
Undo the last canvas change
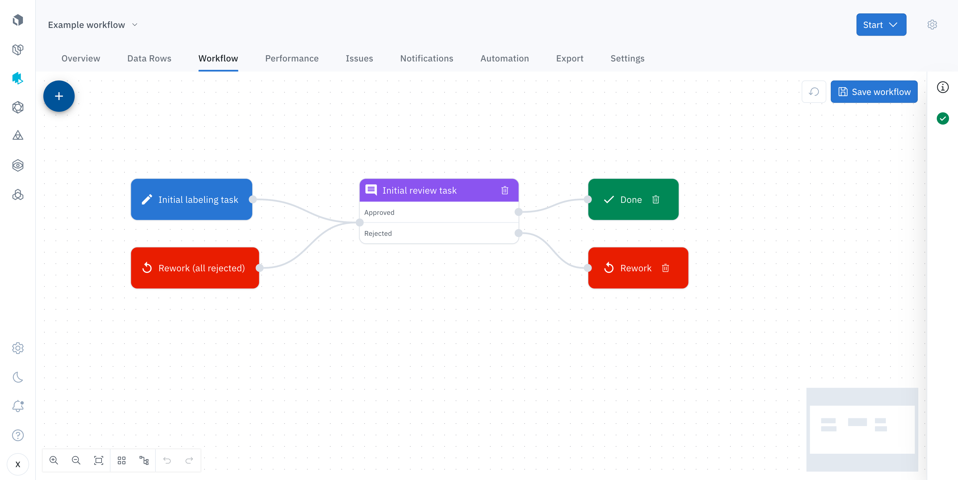coord(167,460)
